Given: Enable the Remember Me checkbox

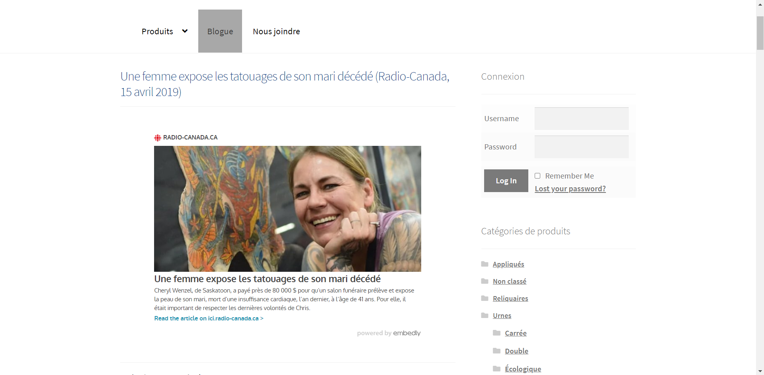Looking at the screenshot, I should click(537, 176).
